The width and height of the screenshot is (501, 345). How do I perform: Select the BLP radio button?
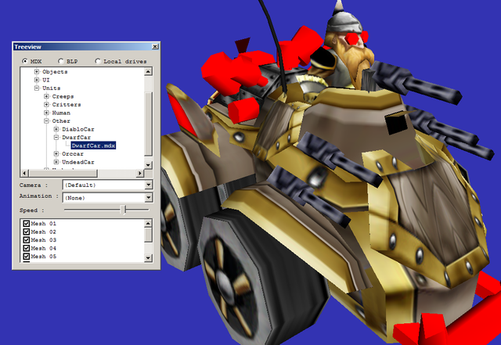(x=61, y=61)
